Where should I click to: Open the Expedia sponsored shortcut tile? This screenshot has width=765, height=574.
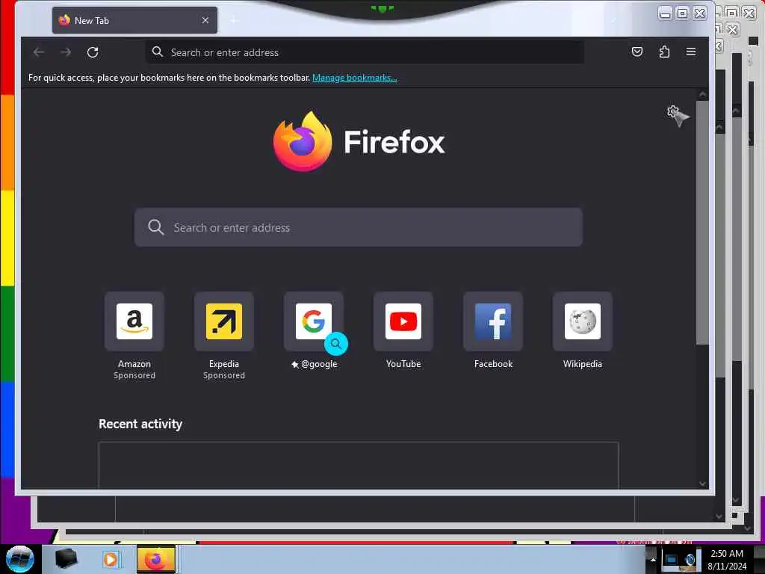(x=224, y=321)
